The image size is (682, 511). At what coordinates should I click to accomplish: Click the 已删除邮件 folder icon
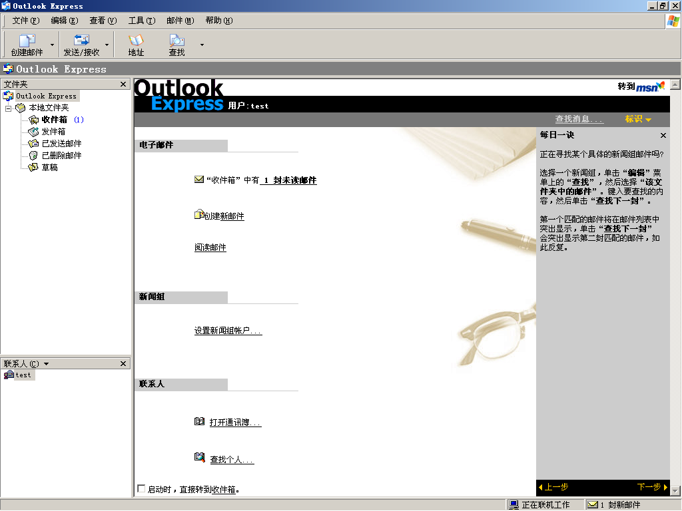pos(33,156)
